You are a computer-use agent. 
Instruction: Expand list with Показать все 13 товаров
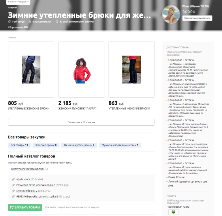coord(81,122)
